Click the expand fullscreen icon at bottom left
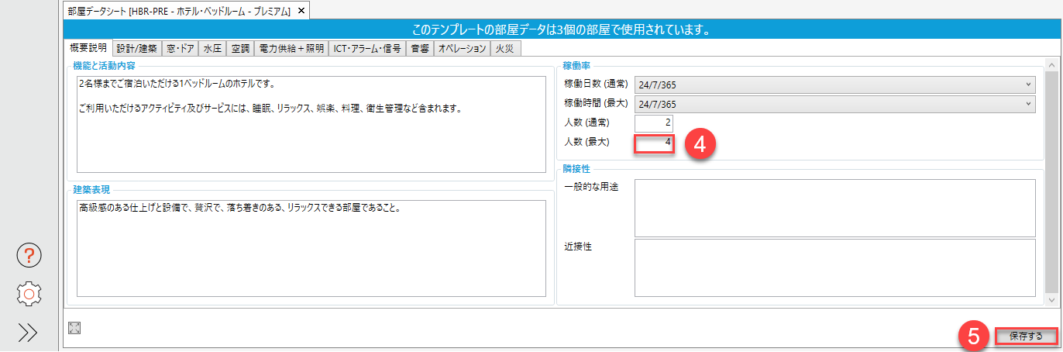Viewport: 1063px width, 352px height. [x=74, y=328]
